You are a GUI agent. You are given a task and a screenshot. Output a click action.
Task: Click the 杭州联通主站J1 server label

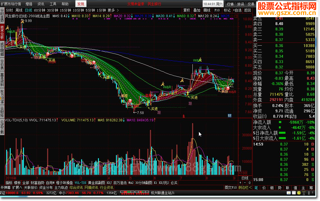pos(163,193)
